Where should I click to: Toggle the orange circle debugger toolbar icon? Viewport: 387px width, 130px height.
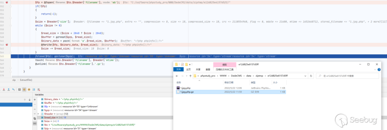click(x=29, y=89)
